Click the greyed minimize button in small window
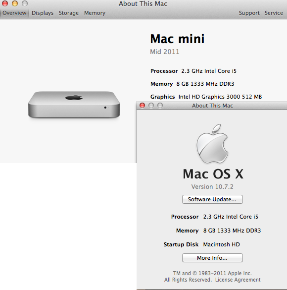The height and width of the screenshot is (290, 287). pyautogui.click(x=151, y=106)
